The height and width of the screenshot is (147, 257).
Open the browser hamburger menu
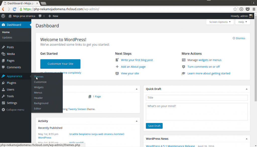click(x=254, y=9)
